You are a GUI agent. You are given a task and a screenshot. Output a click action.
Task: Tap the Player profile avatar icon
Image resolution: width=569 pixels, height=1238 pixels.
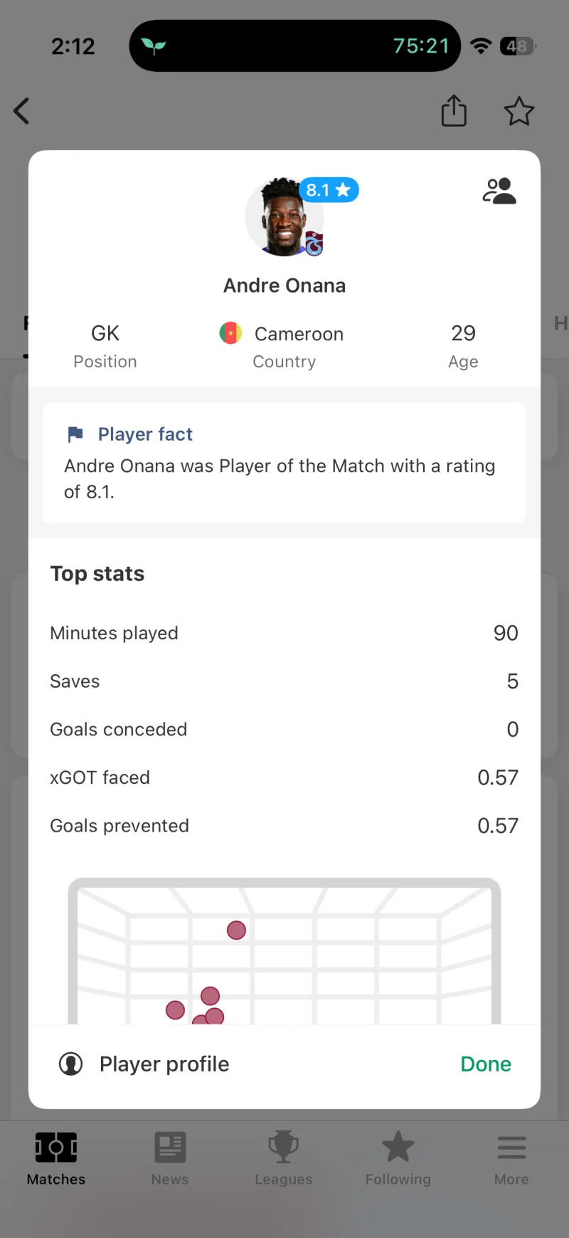click(x=71, y=1064)
